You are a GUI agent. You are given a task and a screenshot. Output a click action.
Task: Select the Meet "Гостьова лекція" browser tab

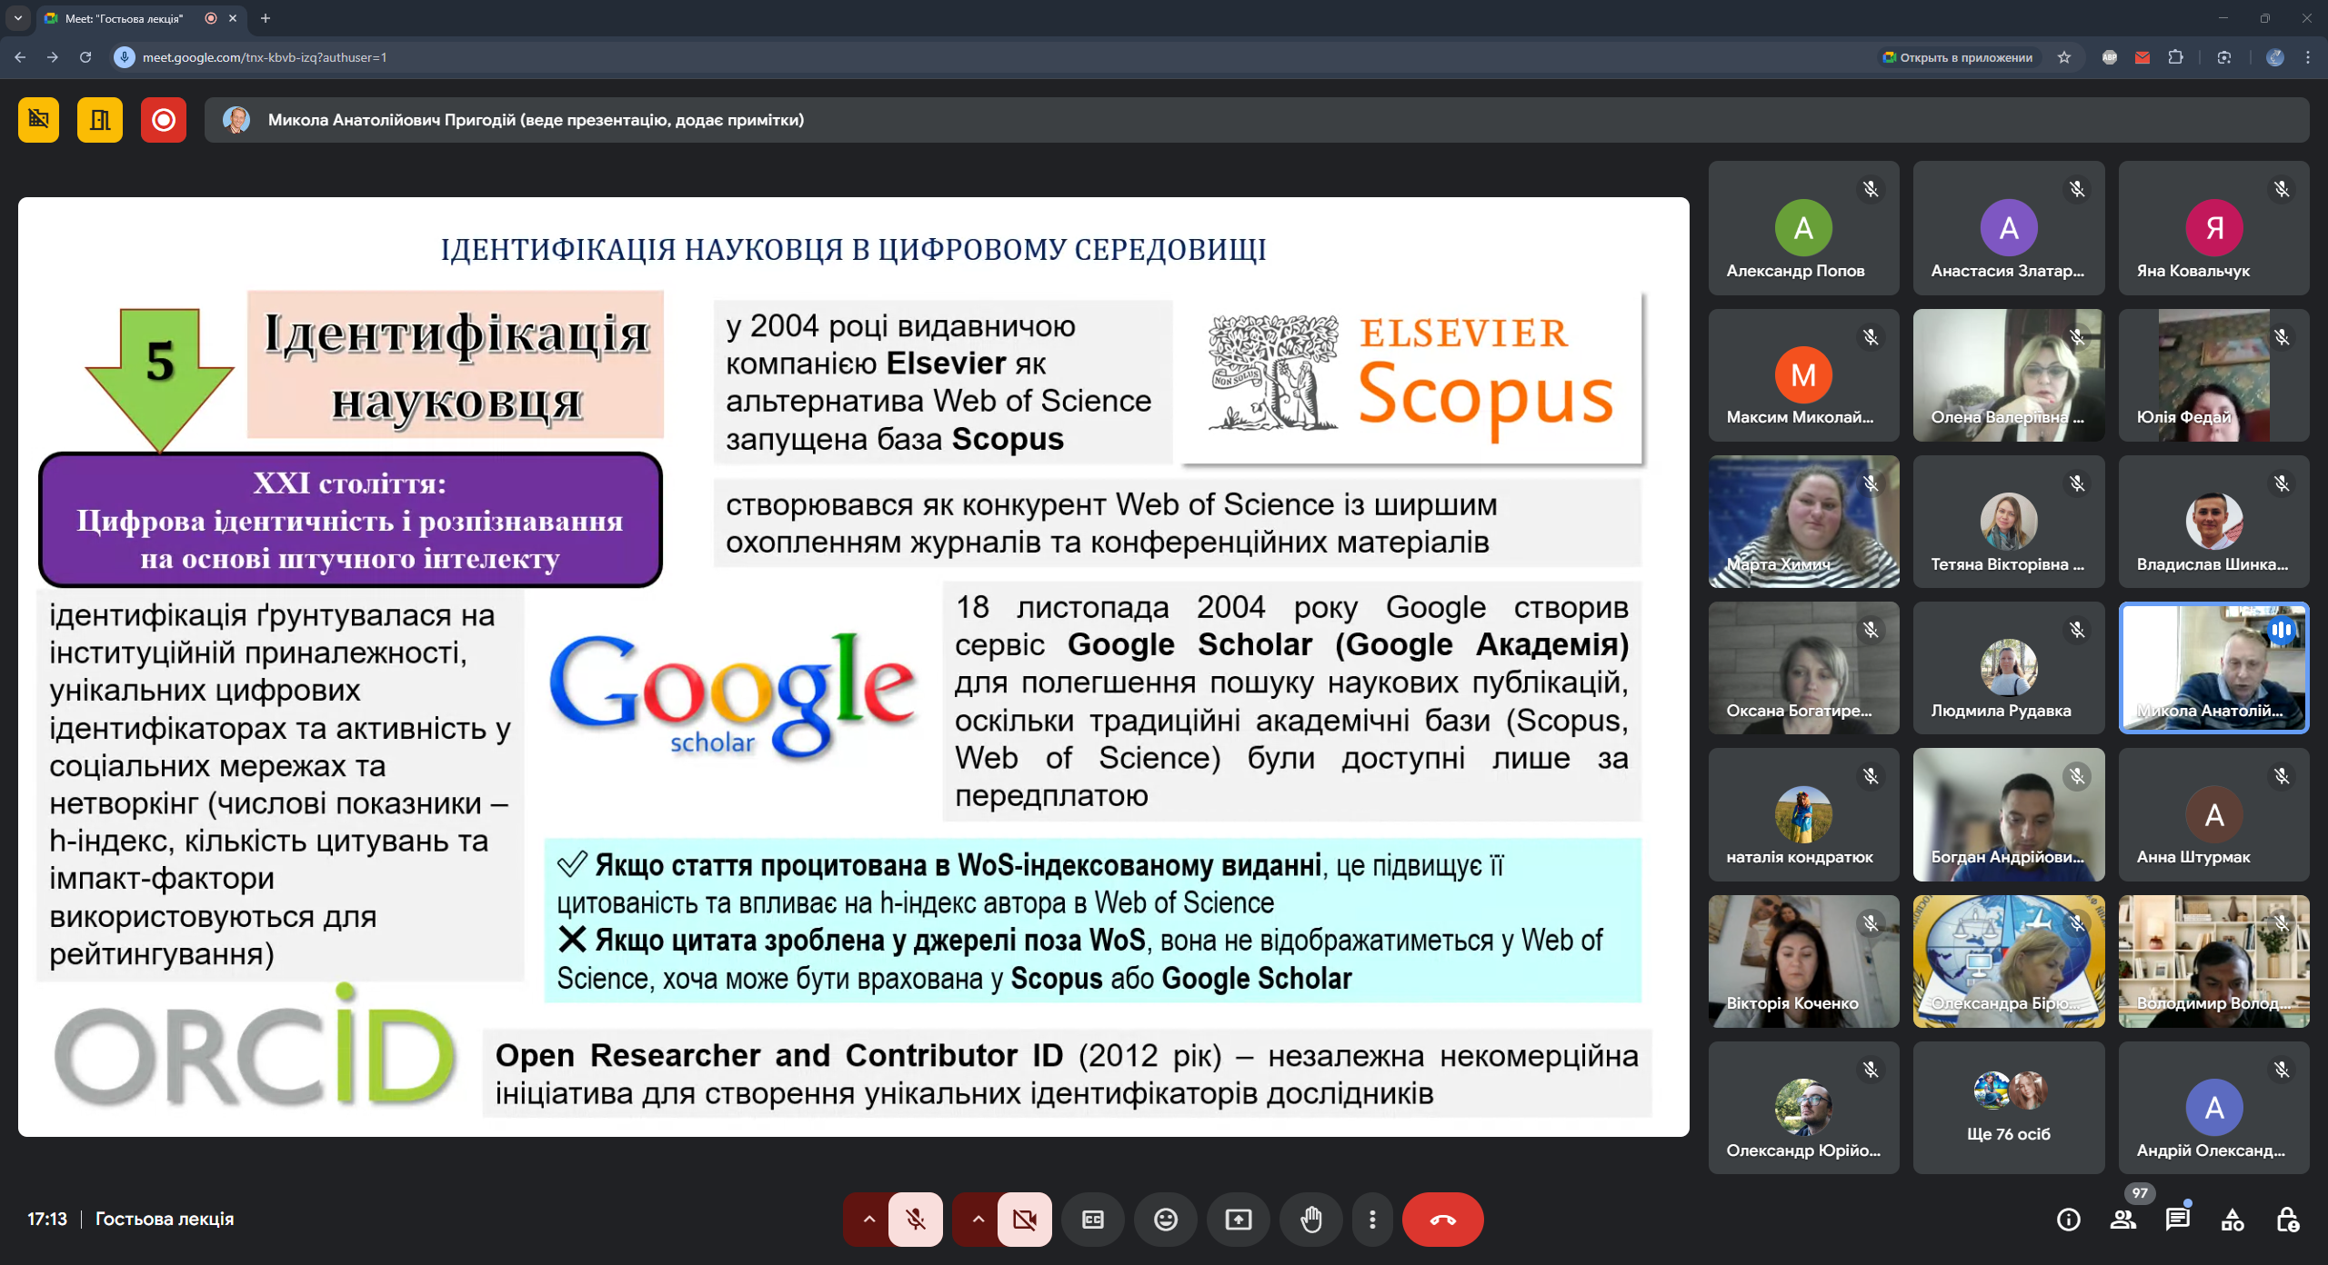(x=141, y=18)
